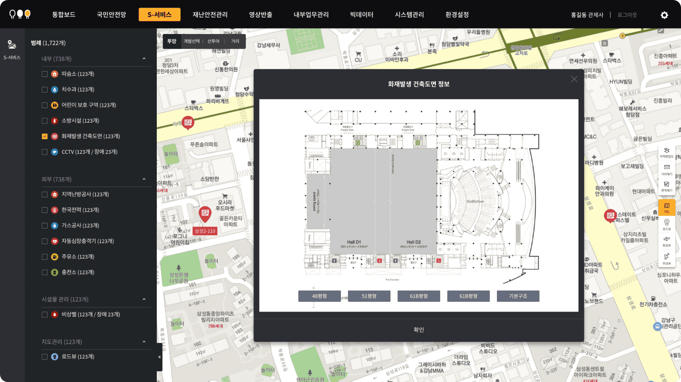681x382 pixels.
Task: Open the 시스템관리 menu
Action: tap(409, 15)
